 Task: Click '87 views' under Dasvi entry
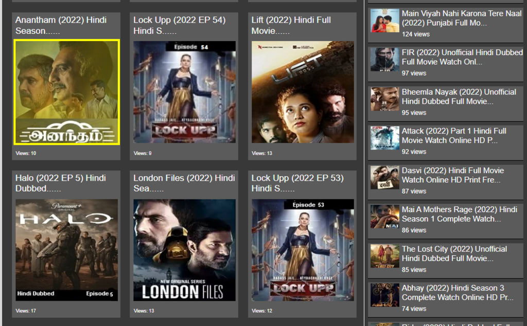tap(414, 191)
